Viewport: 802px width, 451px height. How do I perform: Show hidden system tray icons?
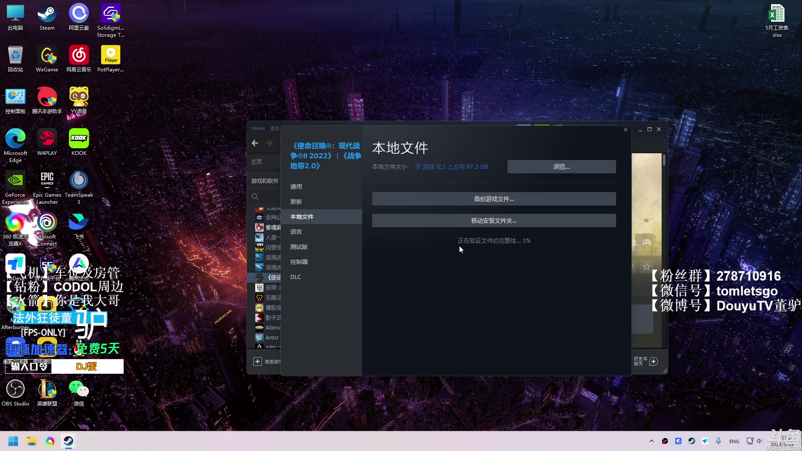click(652, 441)
